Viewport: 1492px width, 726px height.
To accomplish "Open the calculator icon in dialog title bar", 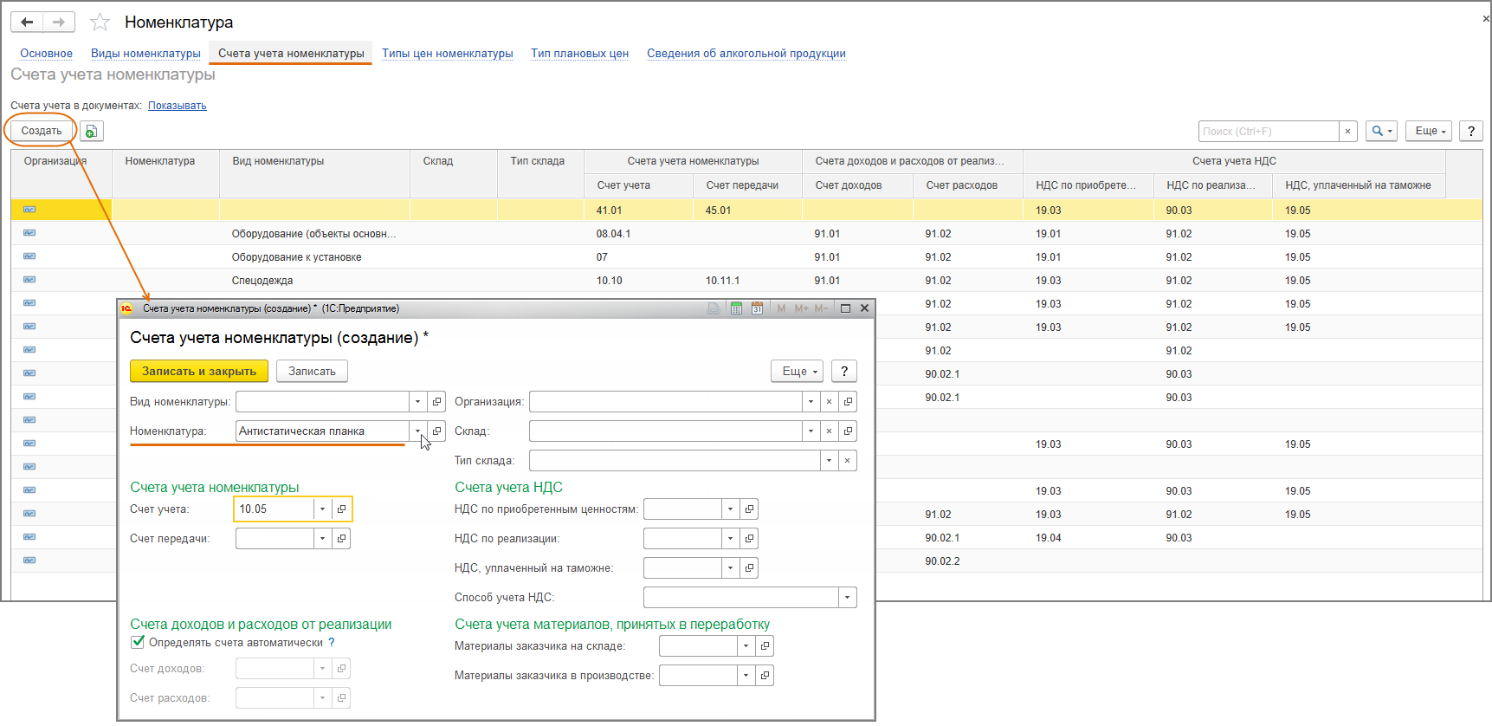I will [x=736, y=308].
